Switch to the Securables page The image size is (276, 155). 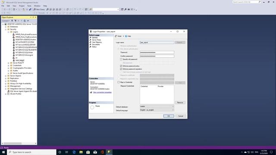pos(96,44)
